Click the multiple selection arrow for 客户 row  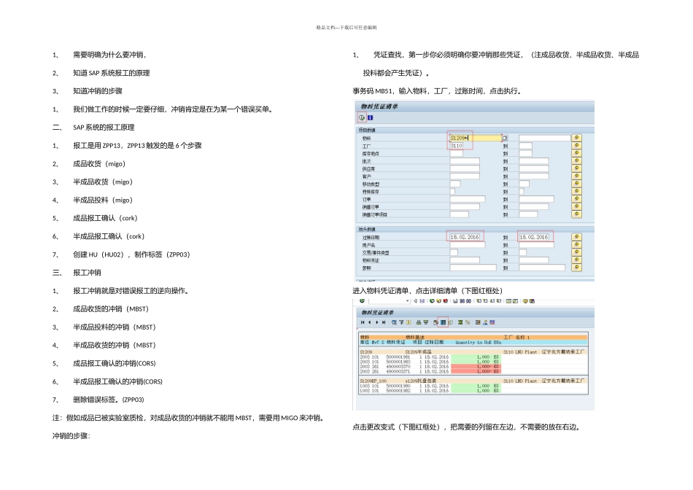[x=576, y=176]
